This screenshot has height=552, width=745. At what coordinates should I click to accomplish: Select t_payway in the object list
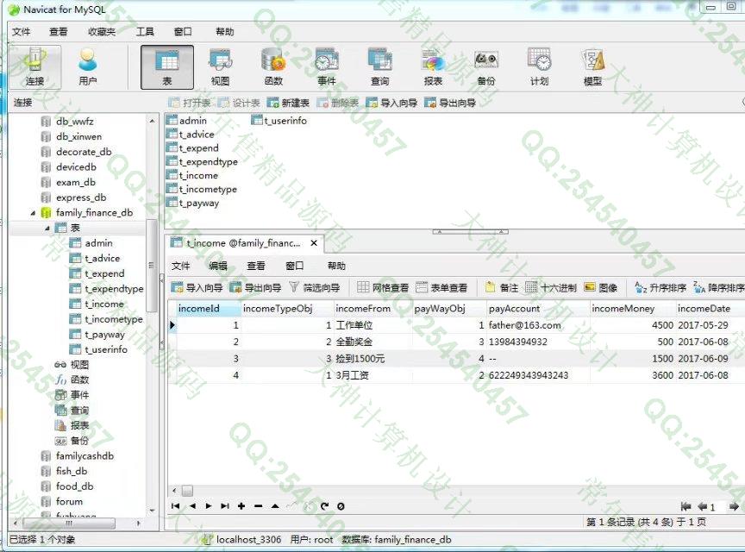tap(193, 203)
